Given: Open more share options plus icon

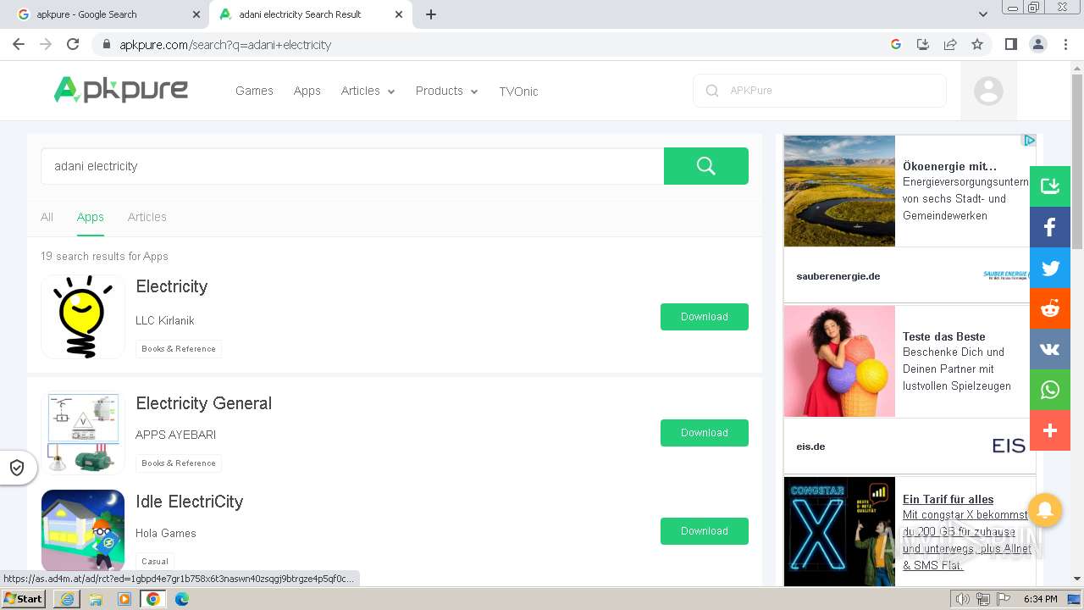Looking at the screenshot, I should pyautogui.click(x=1050, y=430).
